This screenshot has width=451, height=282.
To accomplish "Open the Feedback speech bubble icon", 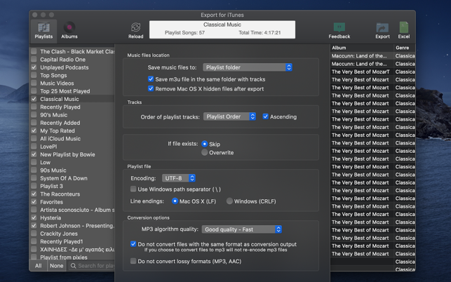I will pos(339,27).
